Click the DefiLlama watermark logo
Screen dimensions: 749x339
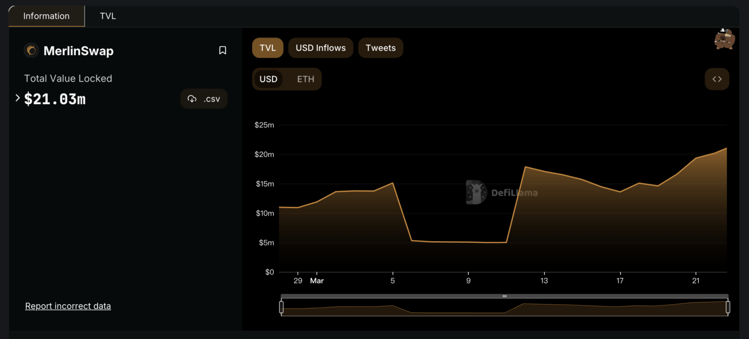coord(475,192)
